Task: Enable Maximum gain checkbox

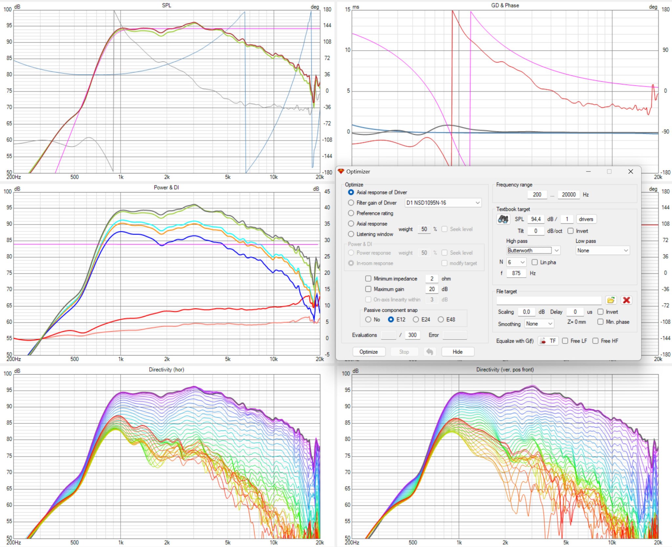Action: pos(368,289)
